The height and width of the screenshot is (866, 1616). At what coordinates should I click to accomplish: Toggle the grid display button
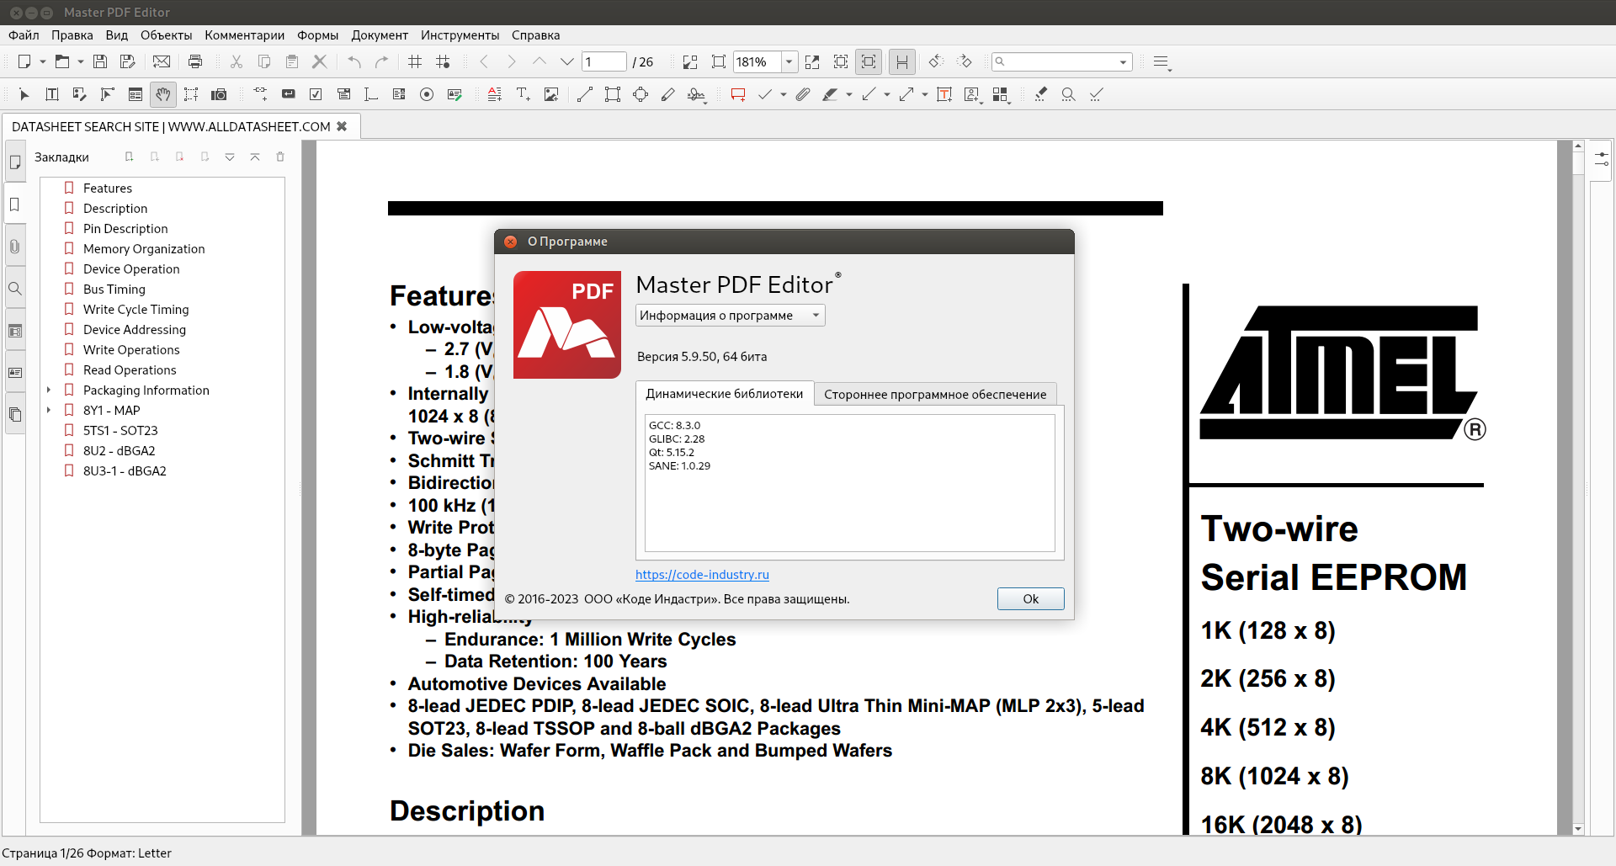click(x=415, y=61)
